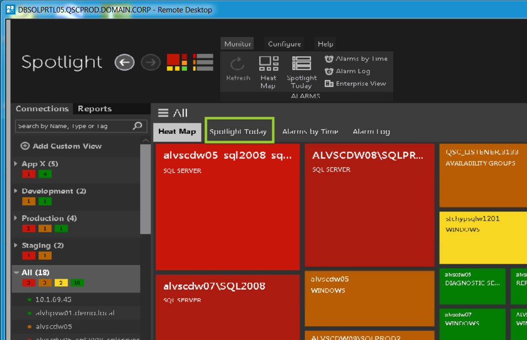Open Heat Map from the Alarms ribbon
Viewport: 527px width, 340px height.
[268, 73]
